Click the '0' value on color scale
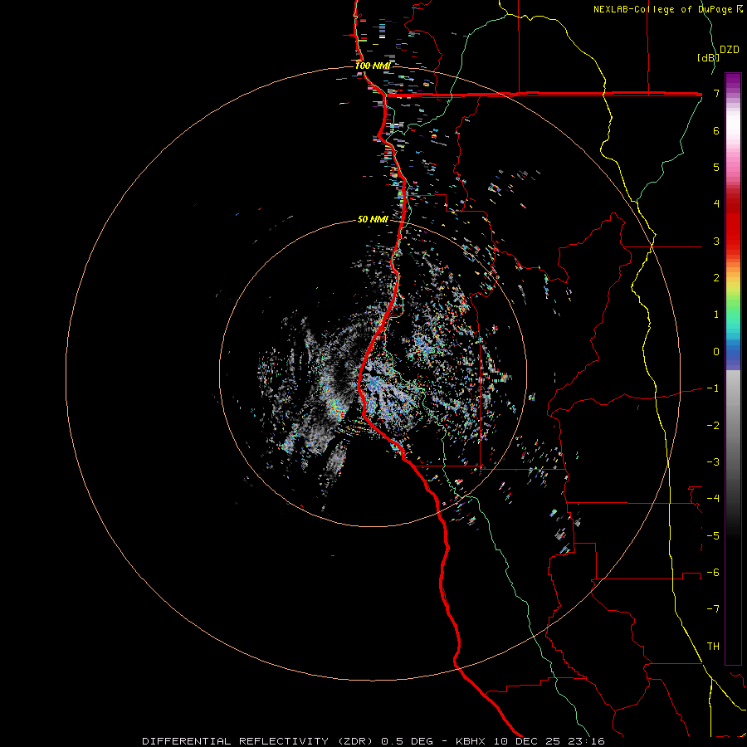Image resolution: width=747 pixels, height=747 pixels. click(716, 352)
